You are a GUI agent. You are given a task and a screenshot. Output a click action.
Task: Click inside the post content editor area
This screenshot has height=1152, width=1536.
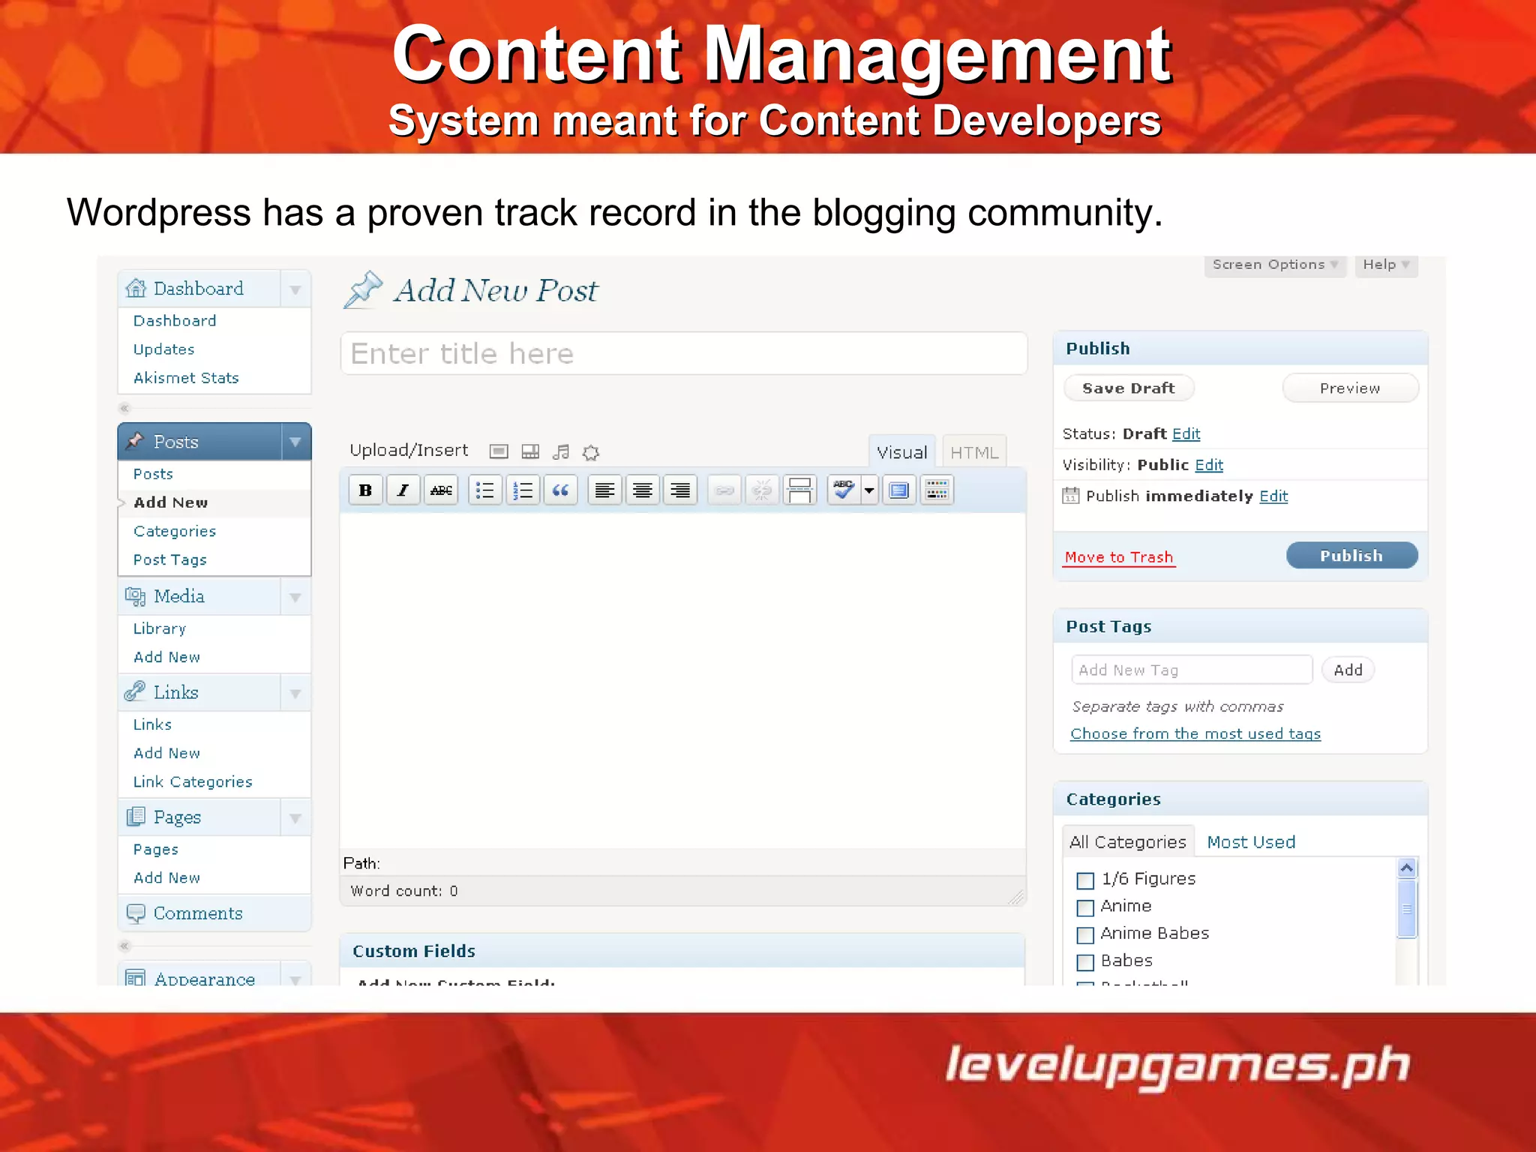click(x=682, y=680)
